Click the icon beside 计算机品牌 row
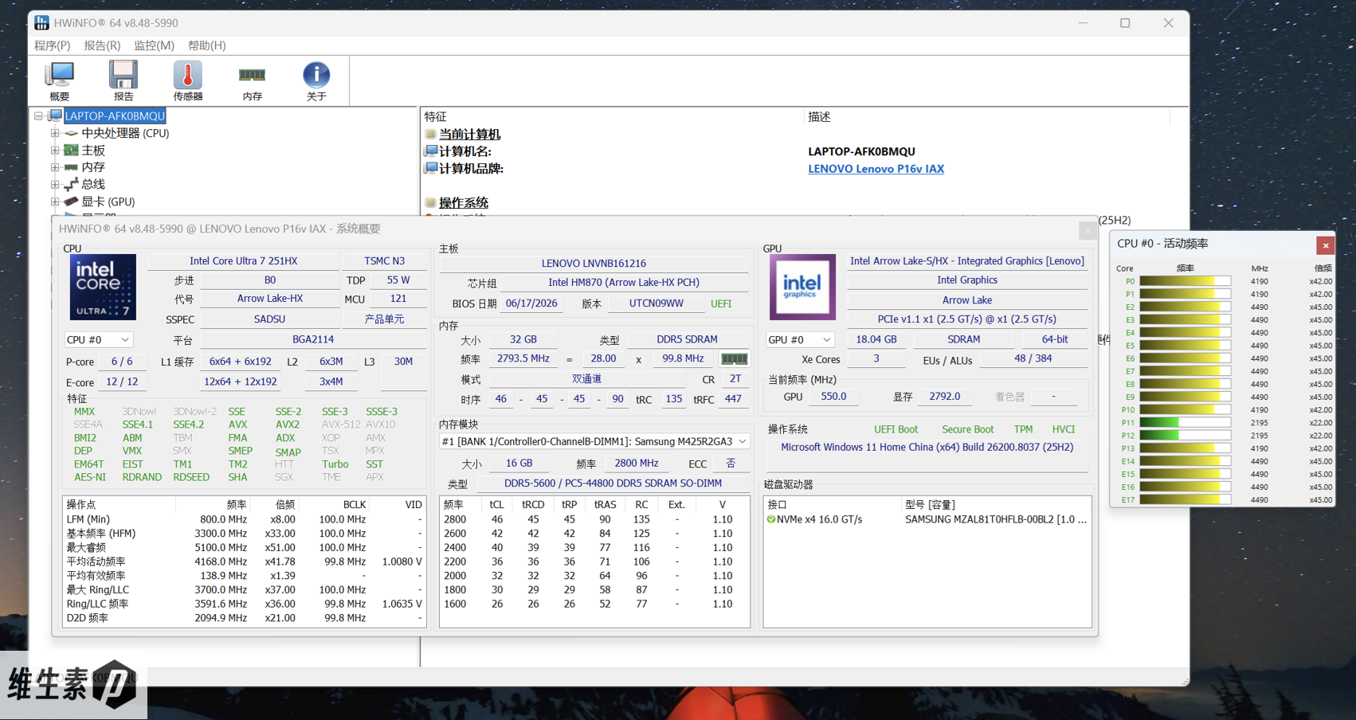This screenshot has width=1356, height=720. [431, 169]
